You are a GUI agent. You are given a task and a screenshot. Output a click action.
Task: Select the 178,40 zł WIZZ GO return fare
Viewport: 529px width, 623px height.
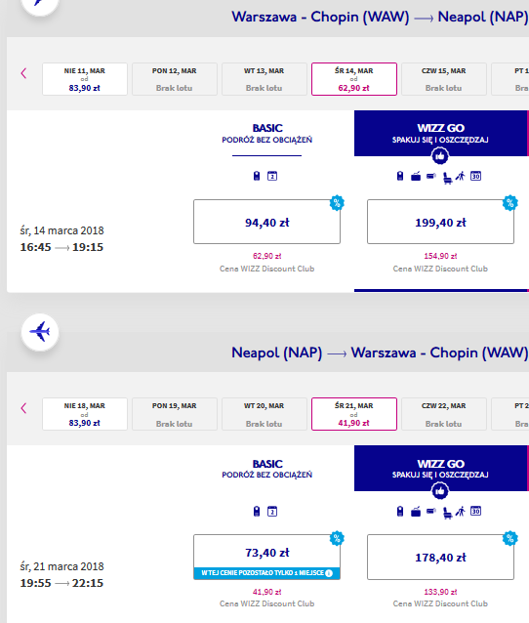coord(440,557)
